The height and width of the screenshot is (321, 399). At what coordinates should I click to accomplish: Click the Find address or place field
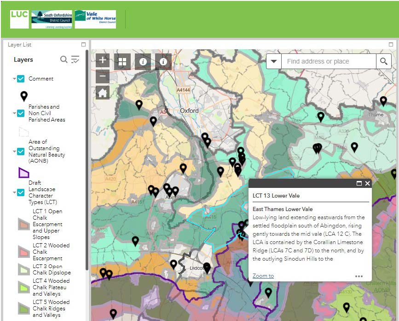pos(329,61)
